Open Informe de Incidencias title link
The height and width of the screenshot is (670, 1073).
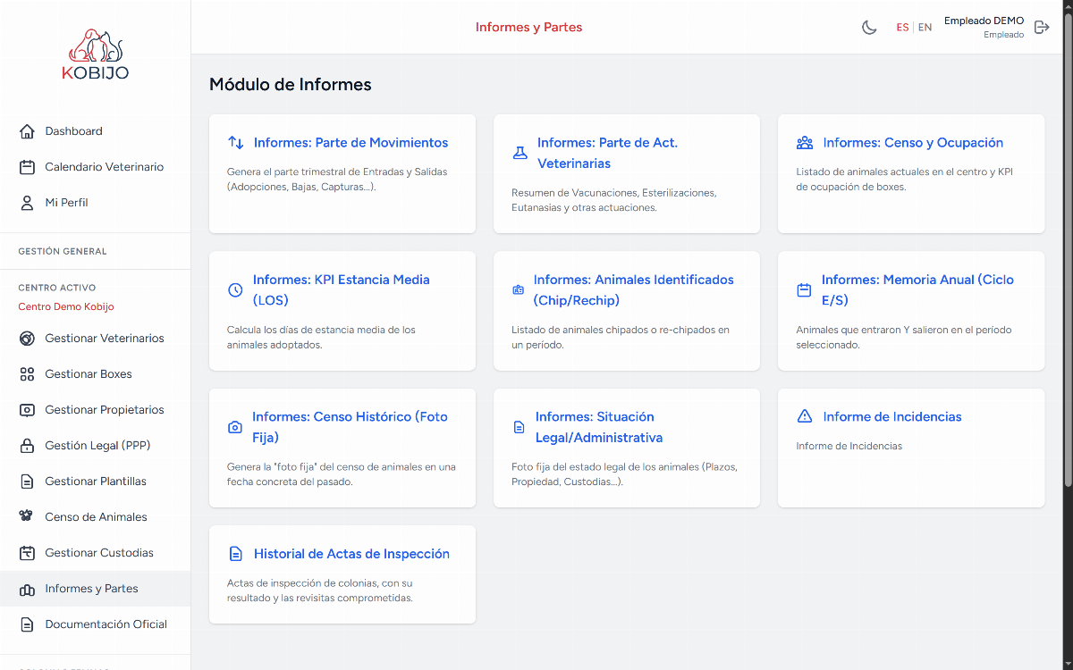tap(892, 416)
